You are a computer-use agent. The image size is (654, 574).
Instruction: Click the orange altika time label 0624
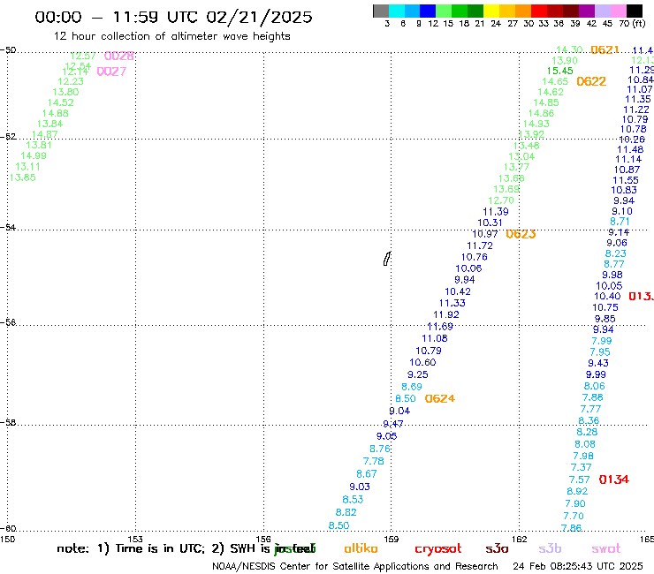[x=439, y=398]
